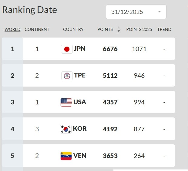The height and width of the screenshot is (171, 188).
Task: Select the USA country name
Action: click(80, 102)
